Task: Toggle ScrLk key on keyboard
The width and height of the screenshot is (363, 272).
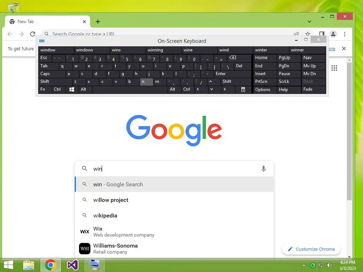Action: point(289,81)
